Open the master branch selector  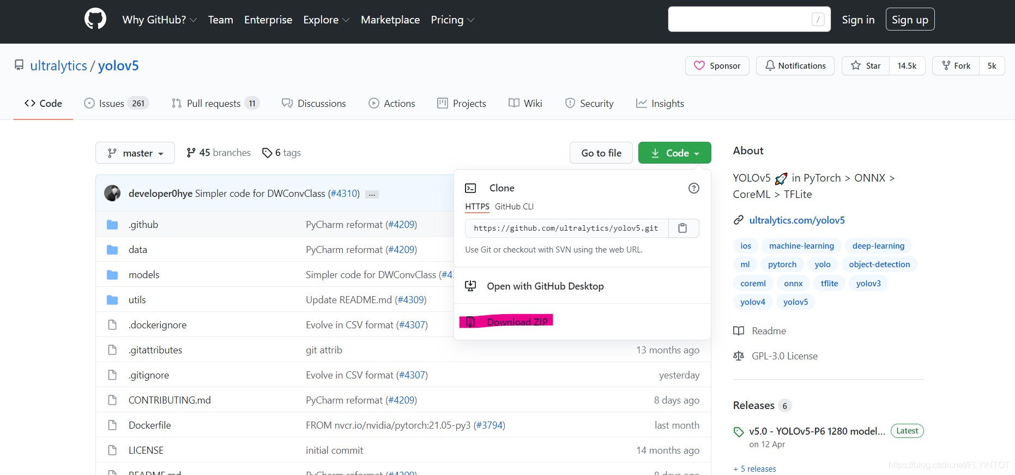click(135, 153)
